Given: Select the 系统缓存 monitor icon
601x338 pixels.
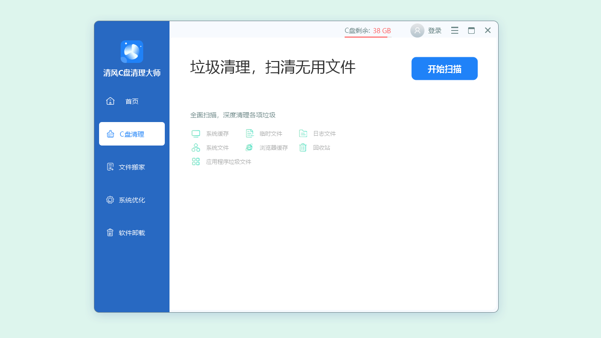Looking at the screenshot, I should (196, 133).
